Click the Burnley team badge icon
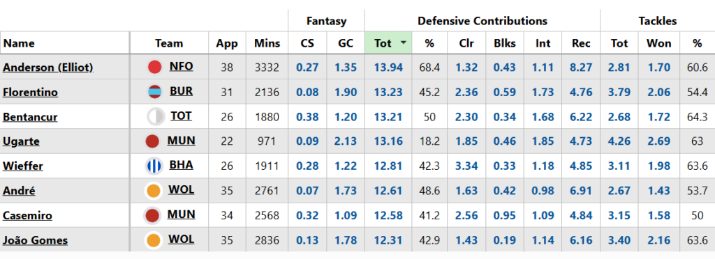715x259 pixels. tap(155, 92)
